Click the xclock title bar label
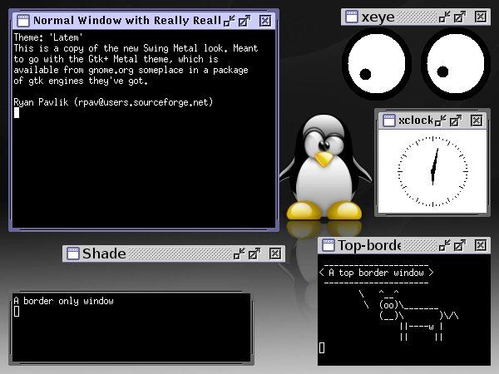 pos(416,121)
